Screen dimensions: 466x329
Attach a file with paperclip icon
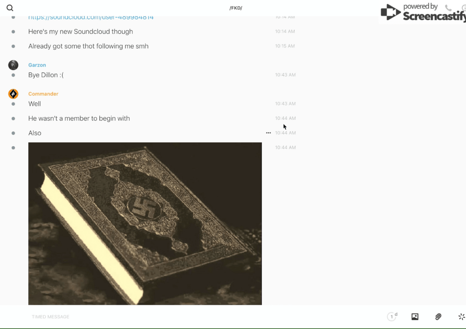coord(438,317)
